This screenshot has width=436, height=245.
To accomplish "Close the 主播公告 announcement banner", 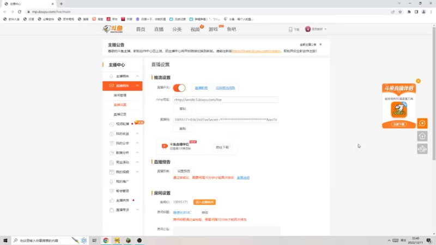I will pyautogui.click(x=320, y=45).
